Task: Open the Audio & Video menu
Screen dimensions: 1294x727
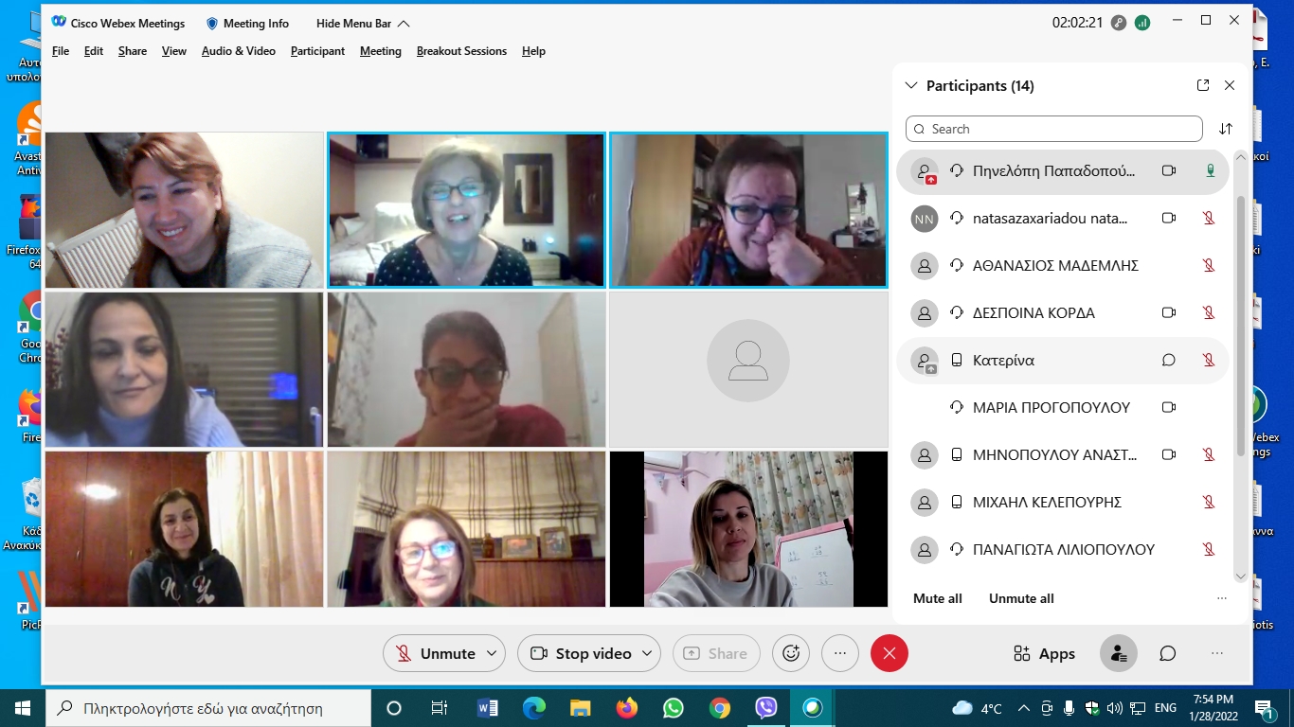Action: click(238, 51)
